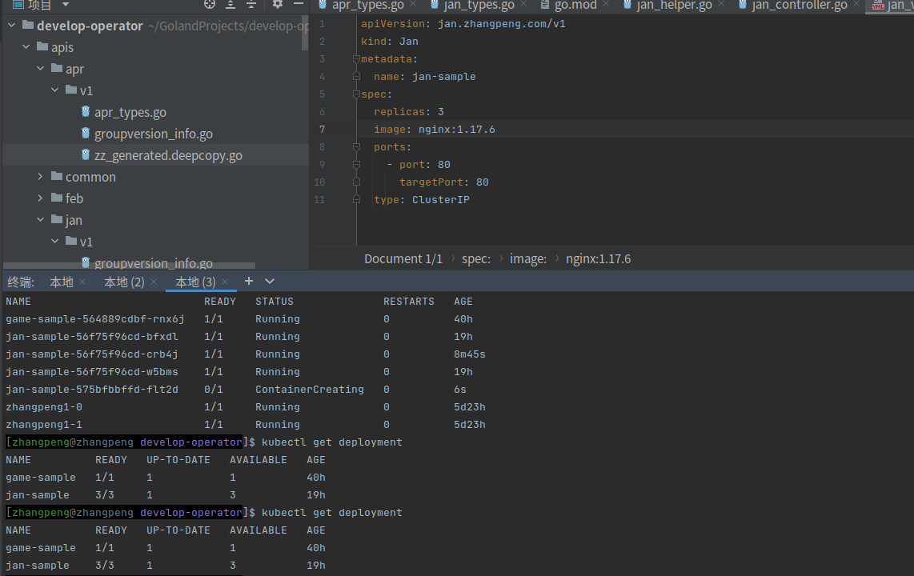Toggle the fold marker beside the ports line
The width and height of the screenshot is (914, 576).
356,147
